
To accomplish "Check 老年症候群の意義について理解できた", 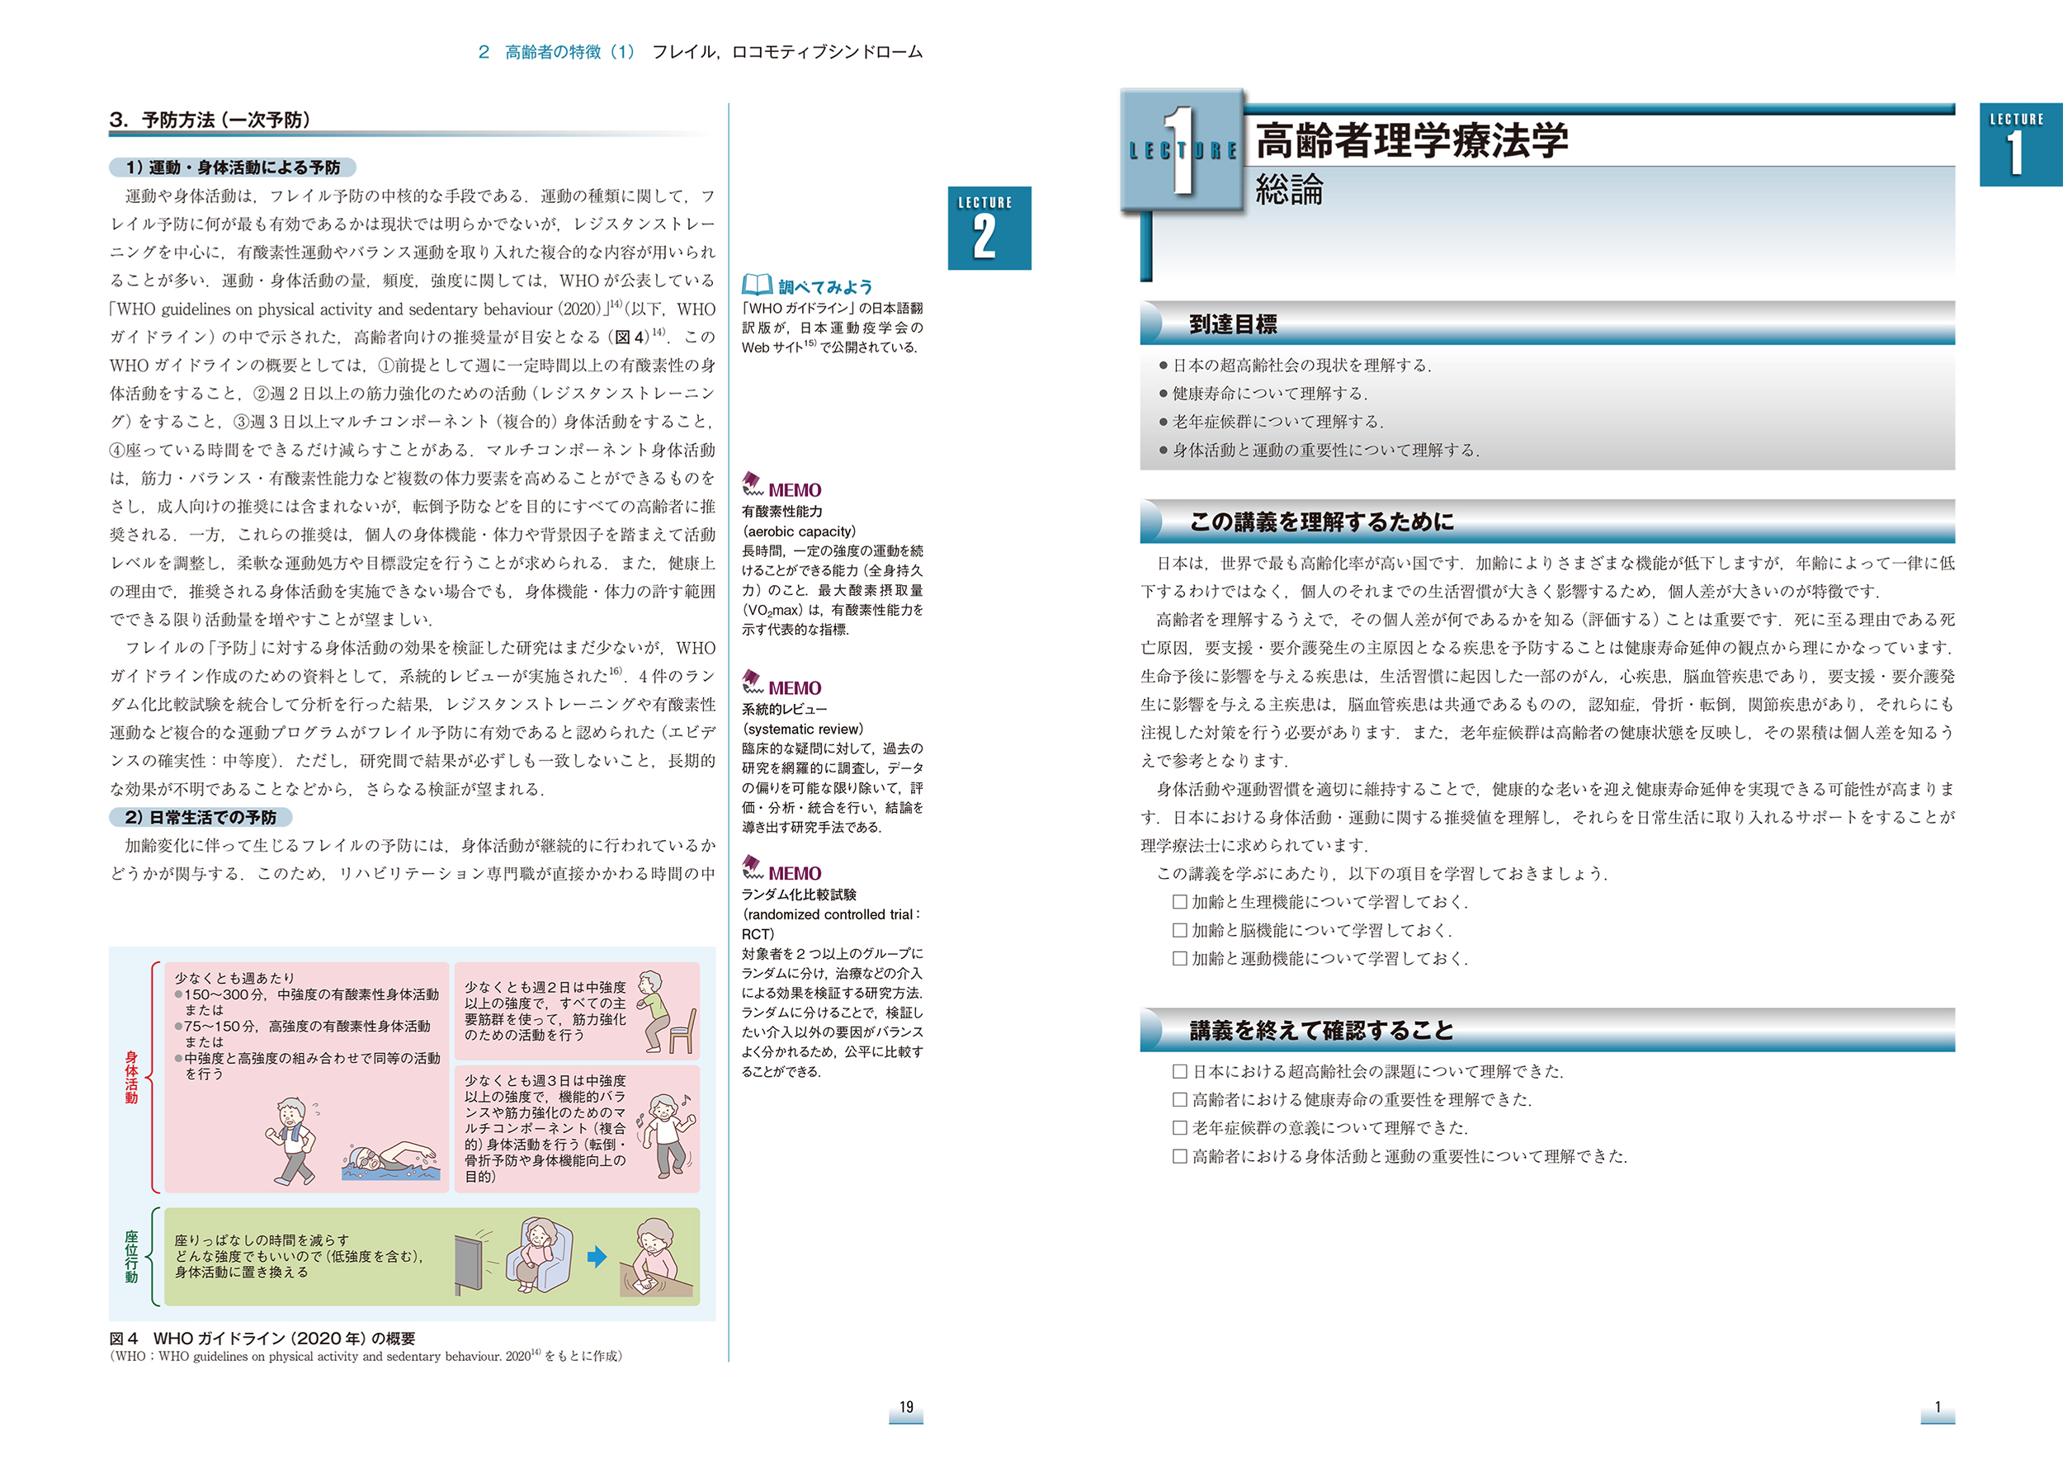I will coord(1180,1127).
